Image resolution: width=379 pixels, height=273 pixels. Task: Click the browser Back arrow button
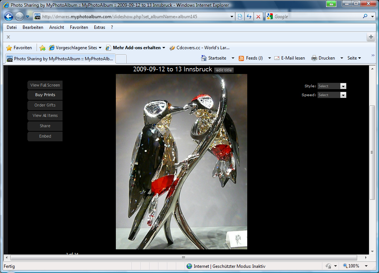tap(9, 17)
